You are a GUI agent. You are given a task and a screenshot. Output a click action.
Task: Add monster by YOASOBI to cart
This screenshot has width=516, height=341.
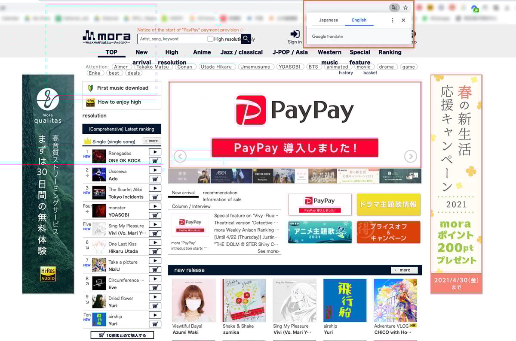click(x=155, y=215)
